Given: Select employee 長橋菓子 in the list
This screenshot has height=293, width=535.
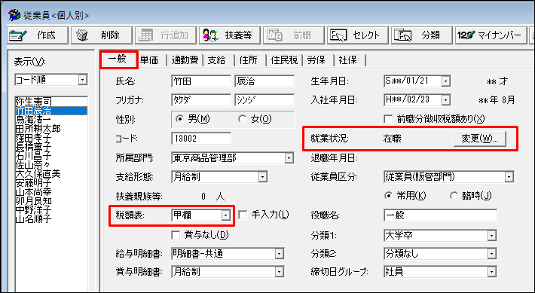Looking at the screenshot, I should 51,147.
